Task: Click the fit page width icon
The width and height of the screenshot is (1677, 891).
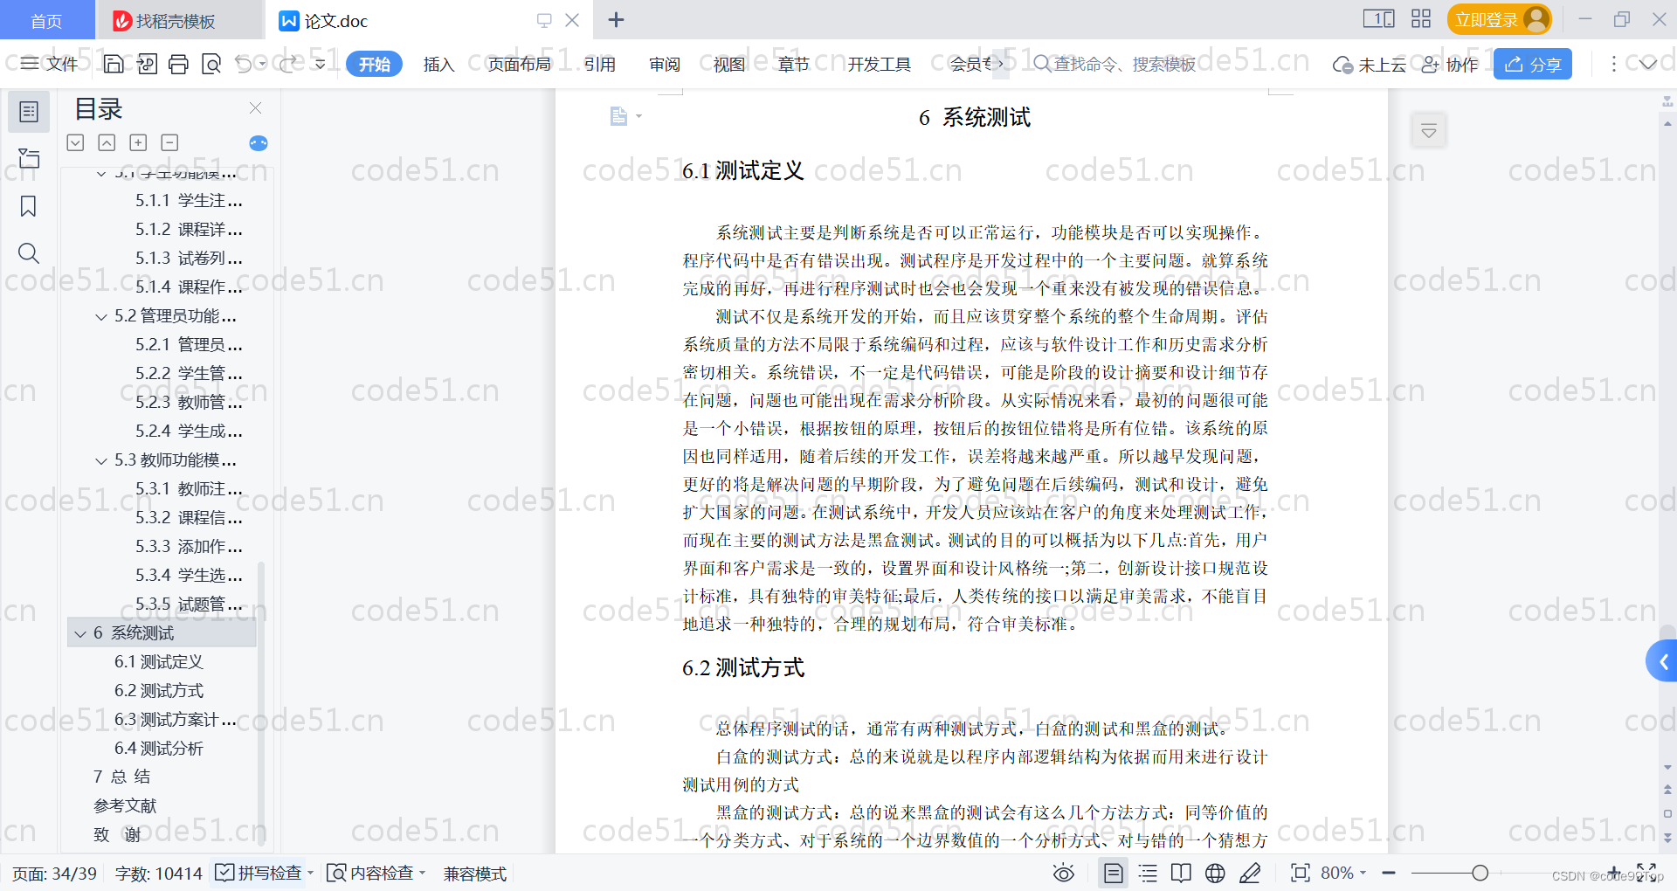Action: pyautogui.click(x=1300, y=873)
